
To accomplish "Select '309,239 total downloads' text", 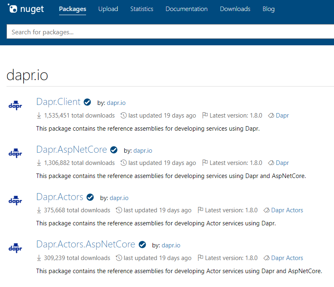I will coord(77,258).
